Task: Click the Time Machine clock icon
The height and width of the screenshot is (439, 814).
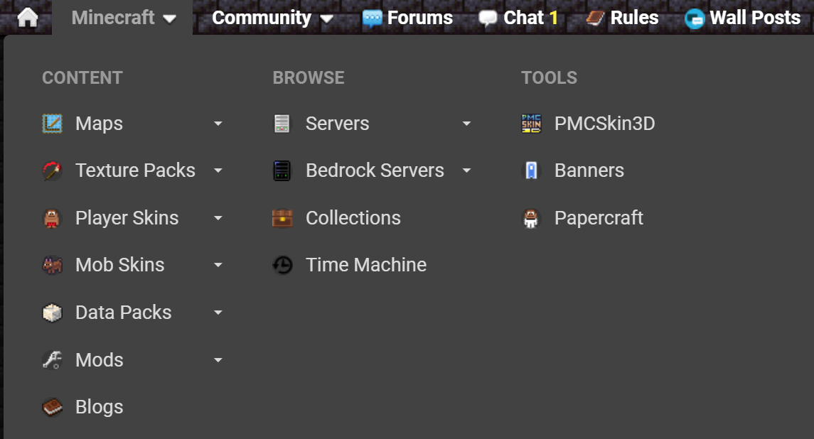Action: coord(282,265)
